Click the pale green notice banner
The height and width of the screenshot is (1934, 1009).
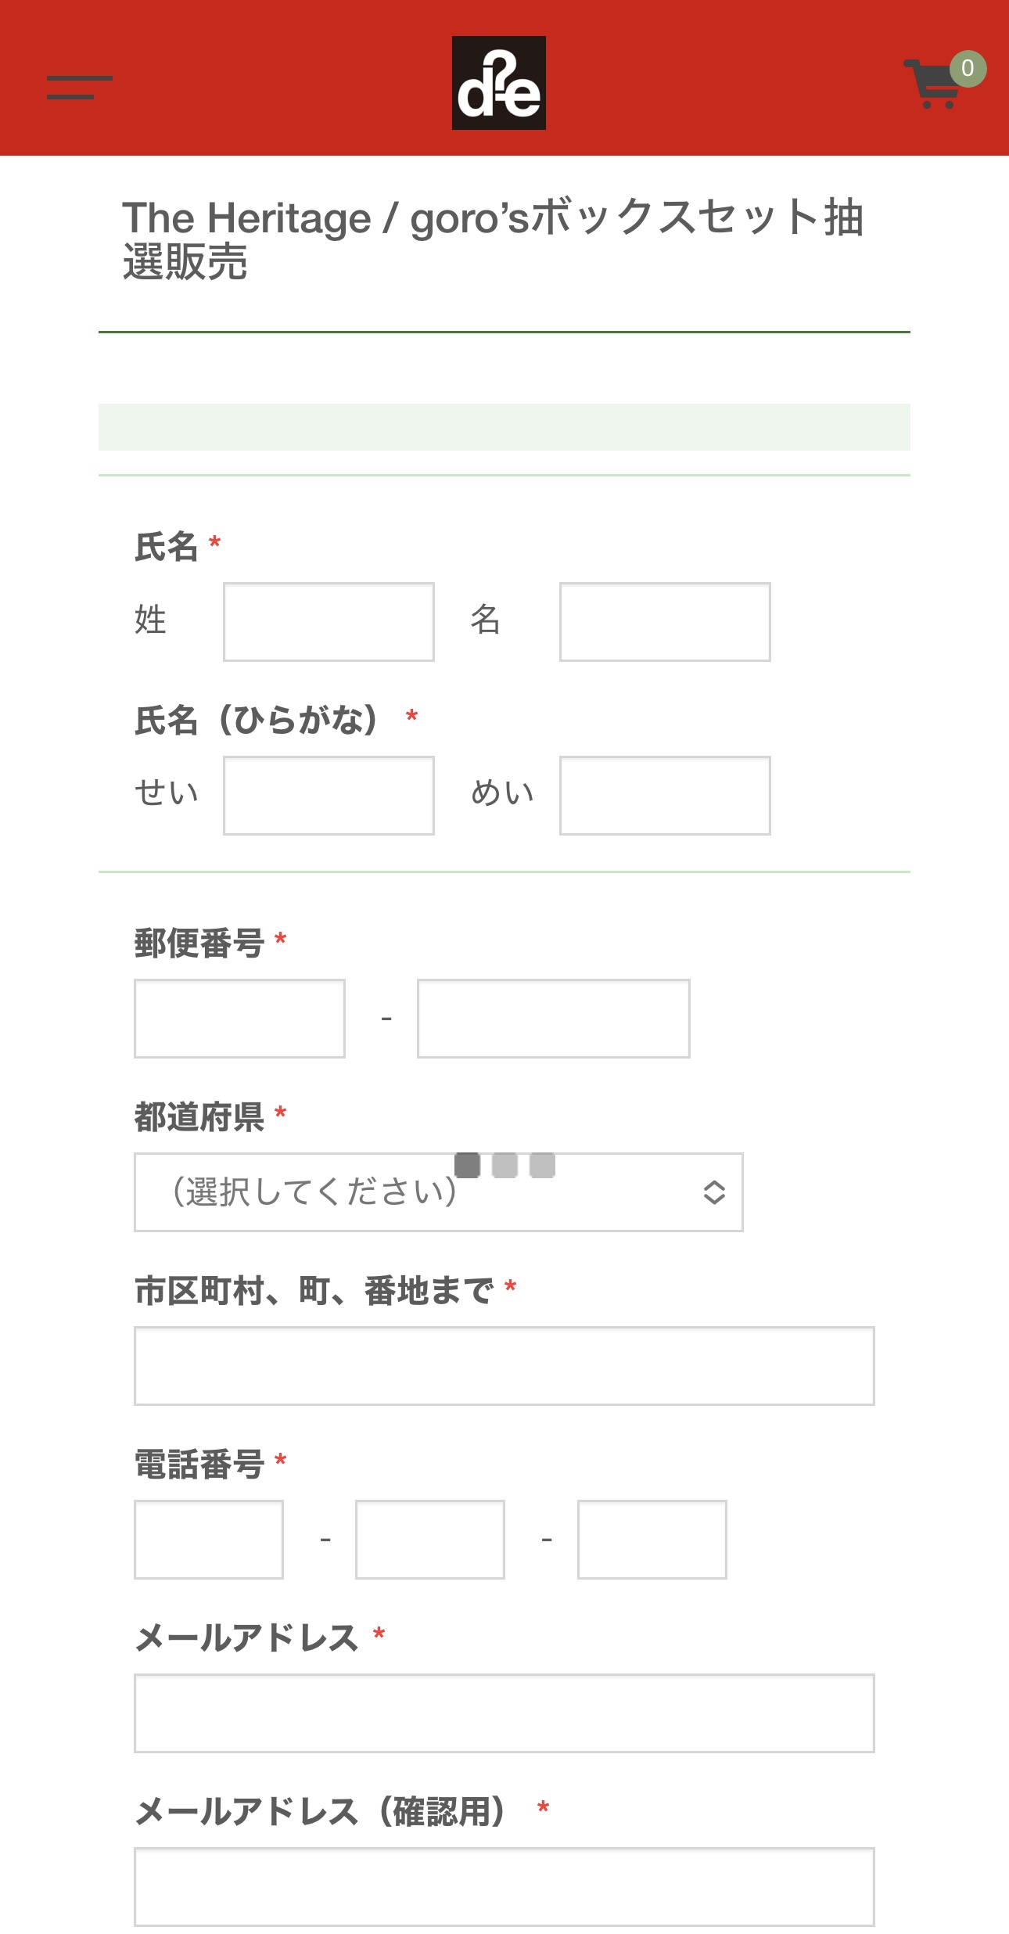[x=504, y=427]
